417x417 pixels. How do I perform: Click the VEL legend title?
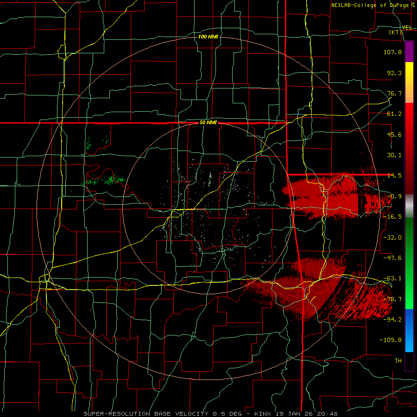tap(407, 28)
